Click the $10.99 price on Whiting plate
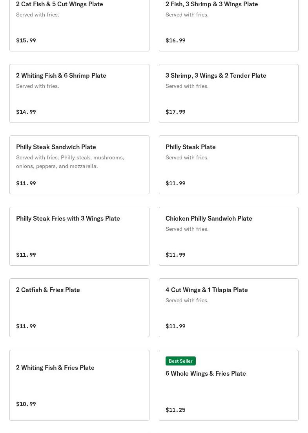 26,404
